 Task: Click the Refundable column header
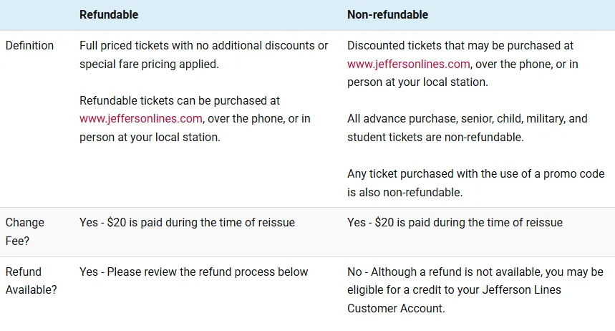coord(109,14)
